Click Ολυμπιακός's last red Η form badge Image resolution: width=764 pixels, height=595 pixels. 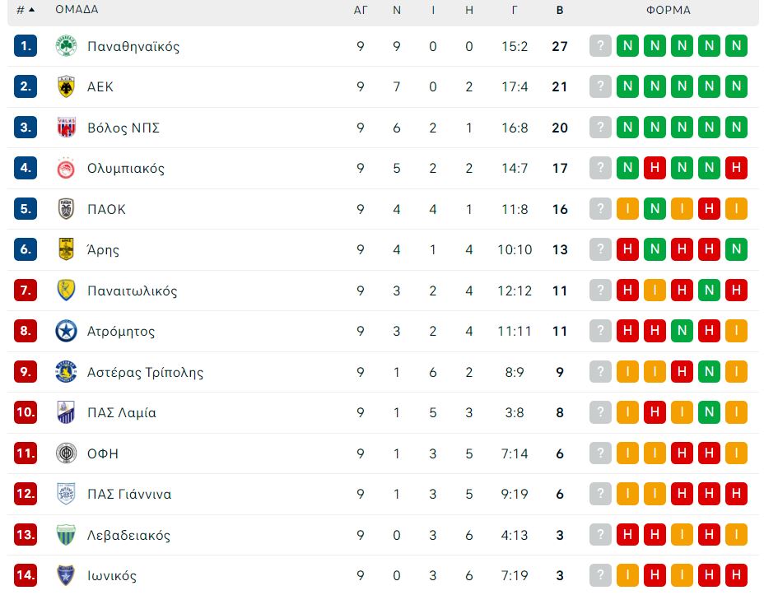736,168
